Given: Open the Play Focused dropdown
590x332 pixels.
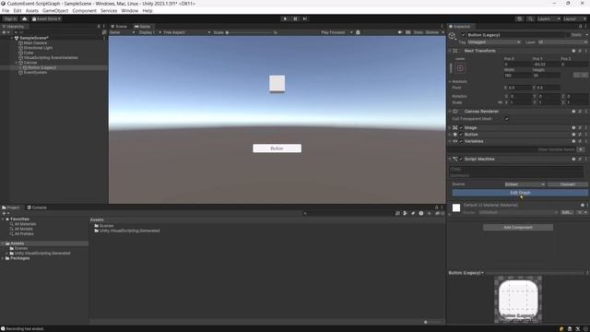Looking at the screenshot, I should pyautogui.click(x=336, y=32).
